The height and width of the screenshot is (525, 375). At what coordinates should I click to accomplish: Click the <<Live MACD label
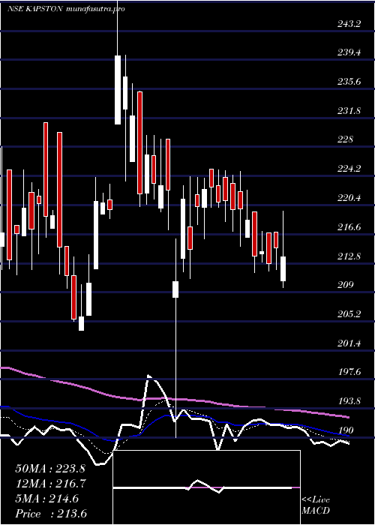316,505
